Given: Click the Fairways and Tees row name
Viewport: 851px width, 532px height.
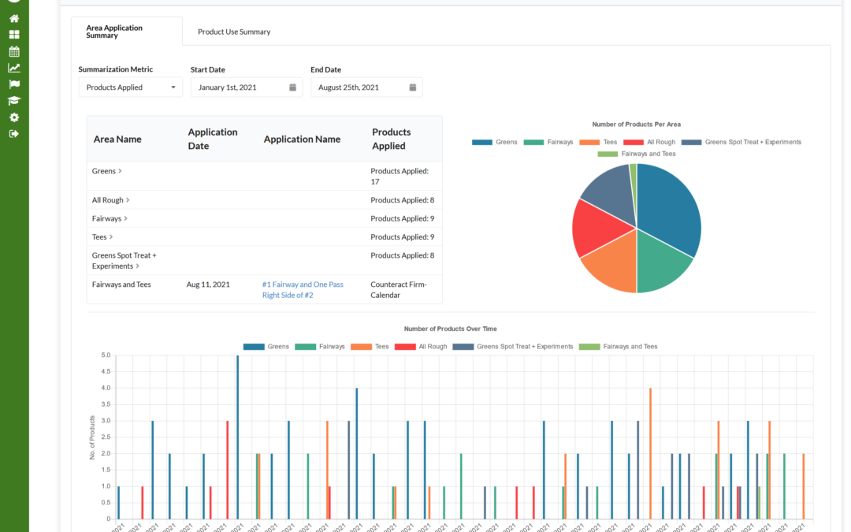Looking at the screenshot, I should pyautogui.click(x=121, y=285).
